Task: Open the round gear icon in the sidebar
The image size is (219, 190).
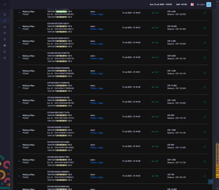Action: point(5,58)
